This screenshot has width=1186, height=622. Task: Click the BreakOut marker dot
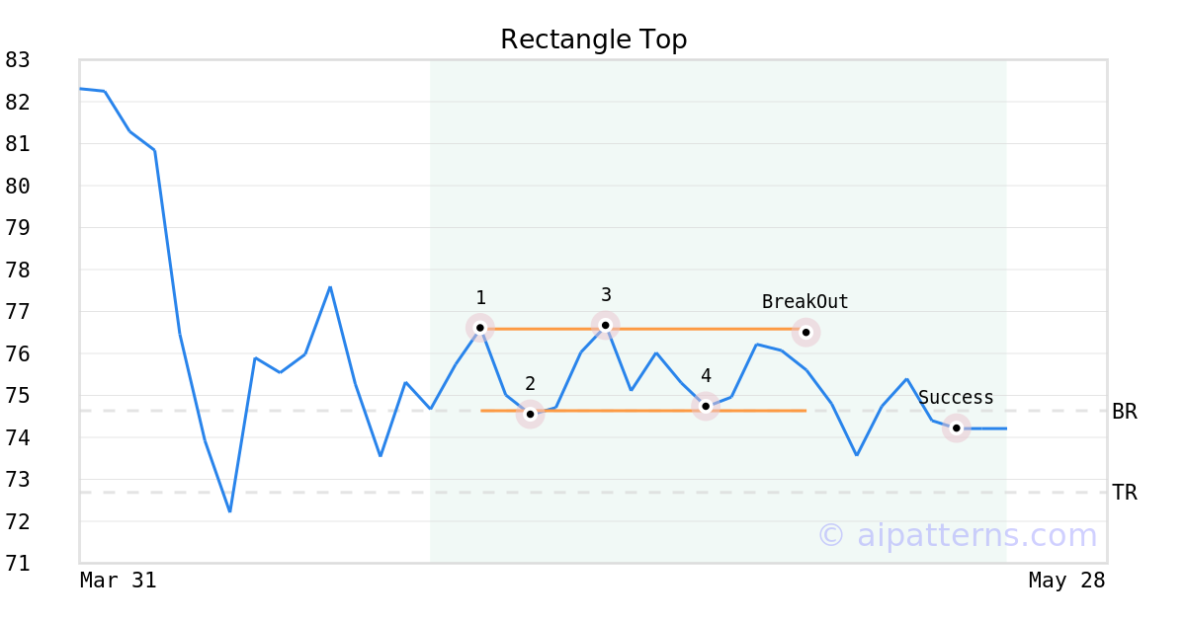pyautogui.click(x=805, y=332)
